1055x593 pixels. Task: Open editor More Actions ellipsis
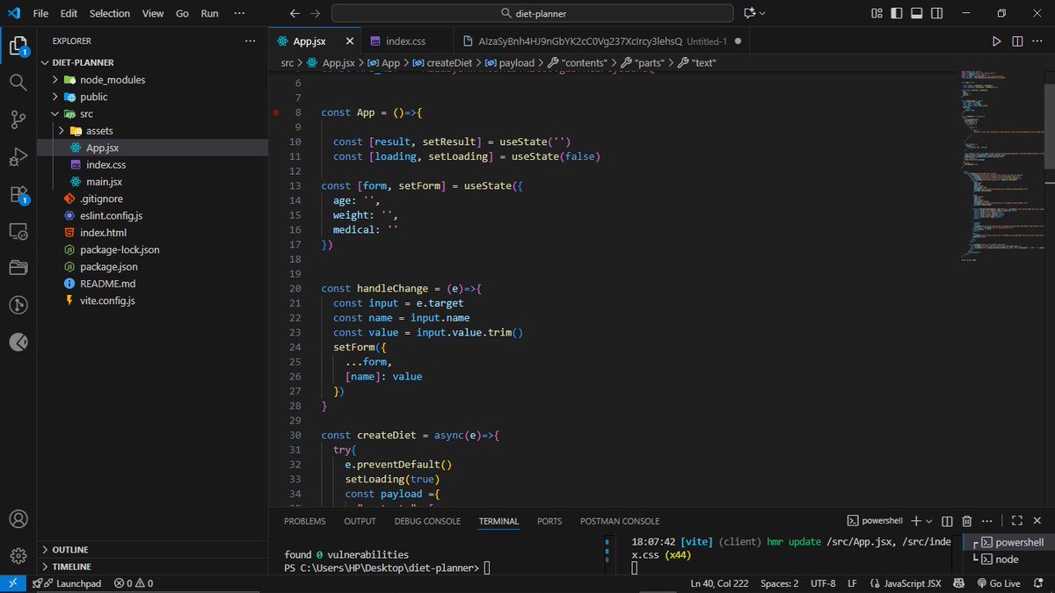pos(1038,41)
